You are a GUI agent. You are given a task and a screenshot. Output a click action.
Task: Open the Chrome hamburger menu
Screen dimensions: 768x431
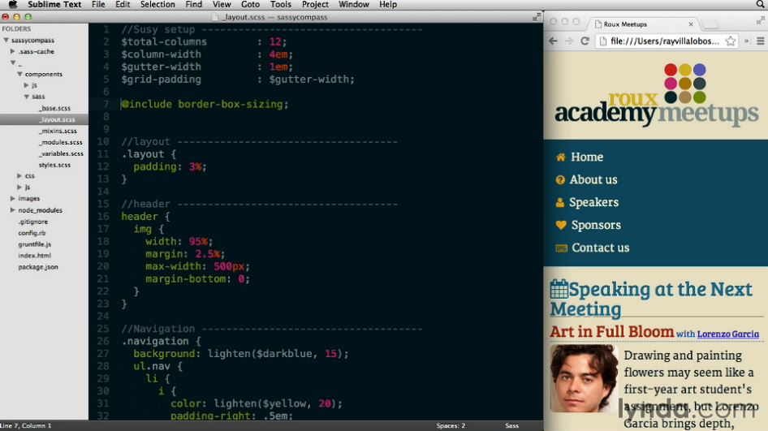[x=760, y=41]
